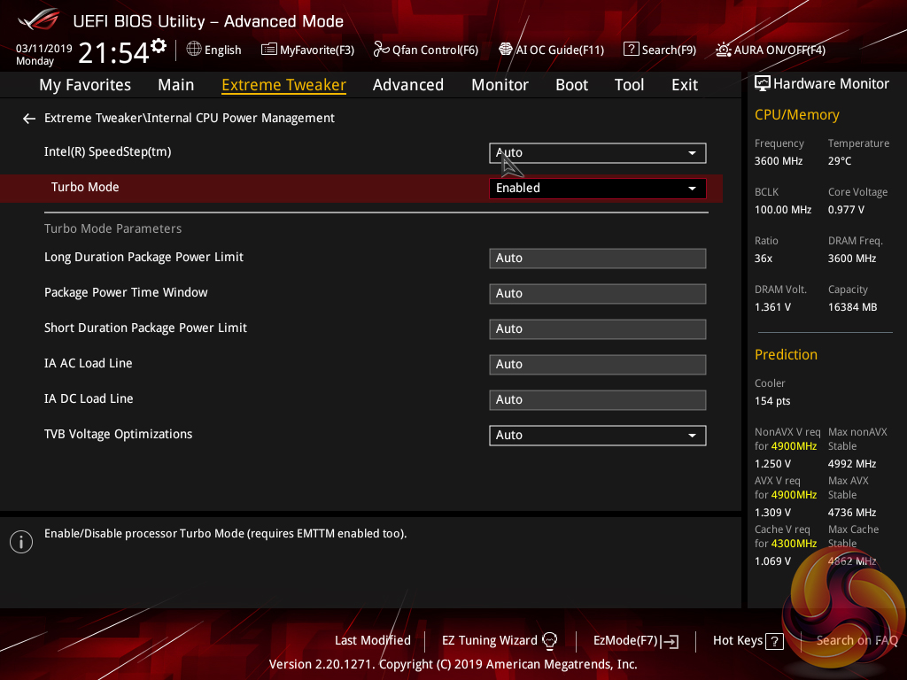Click the 16384 MB capacity value

pos(852,307)
